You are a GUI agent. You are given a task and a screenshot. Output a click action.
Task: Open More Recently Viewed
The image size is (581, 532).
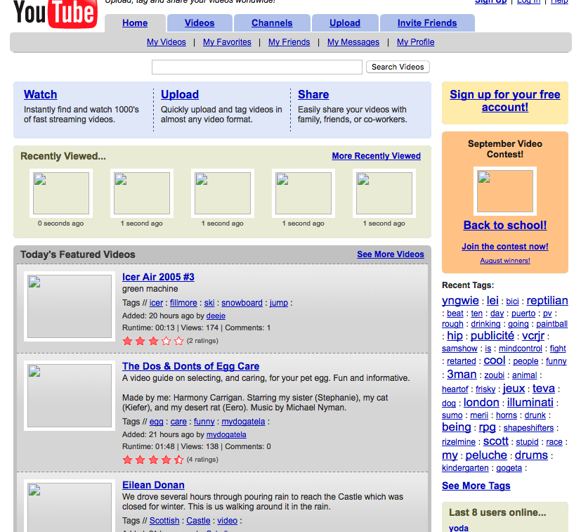[x=376, y=156]
